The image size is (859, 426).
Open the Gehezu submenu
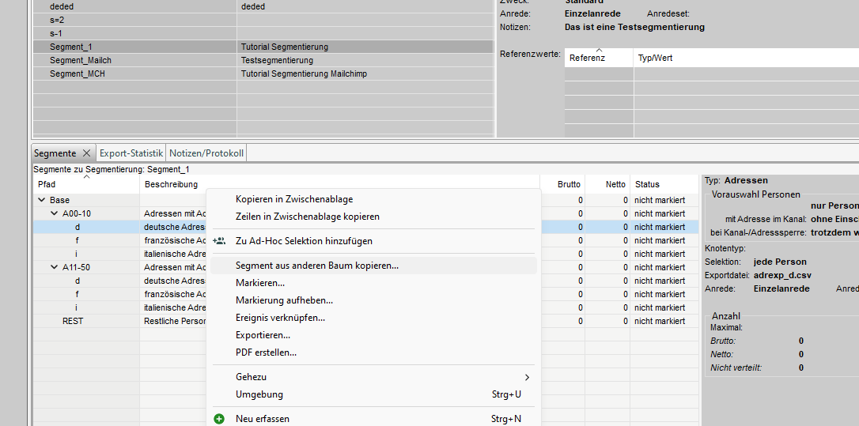(x=372, y=377)
